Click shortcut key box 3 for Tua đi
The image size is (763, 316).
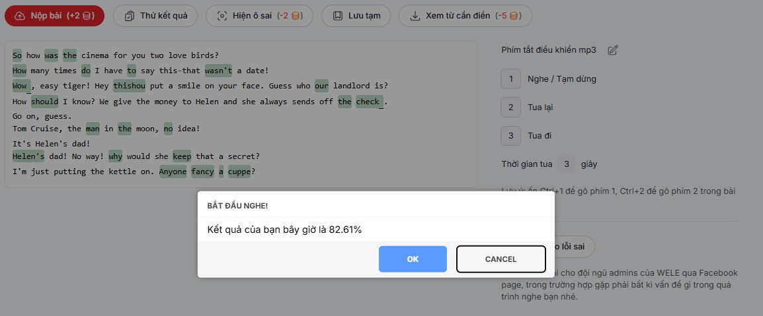coord(510,136)
